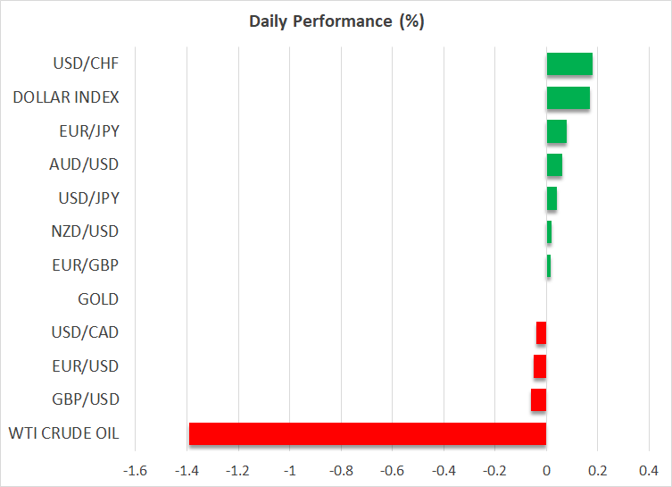Click the red WTI CRUDE OIL bar
This screenshot has height=487, width=672.
click(x=368, y=433)
